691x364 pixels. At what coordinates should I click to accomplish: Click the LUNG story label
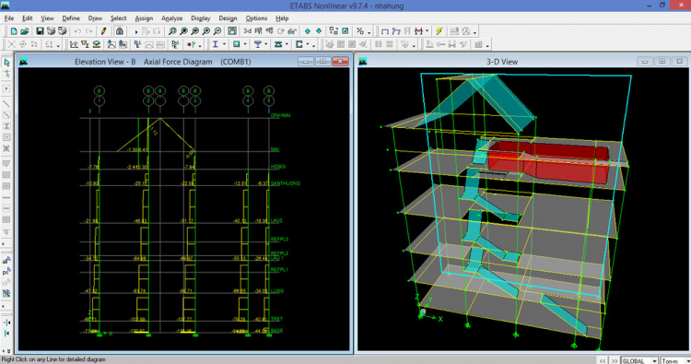[277, 291]
